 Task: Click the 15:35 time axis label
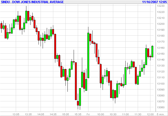coord(78,114)
